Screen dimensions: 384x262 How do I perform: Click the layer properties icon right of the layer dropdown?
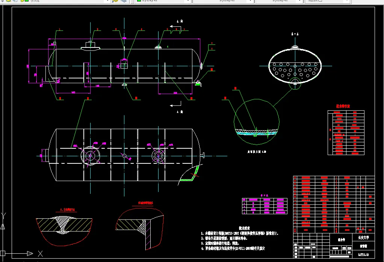click(x=115, y=1)
